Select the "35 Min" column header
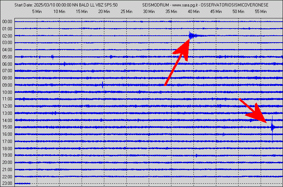 point(171,12)
